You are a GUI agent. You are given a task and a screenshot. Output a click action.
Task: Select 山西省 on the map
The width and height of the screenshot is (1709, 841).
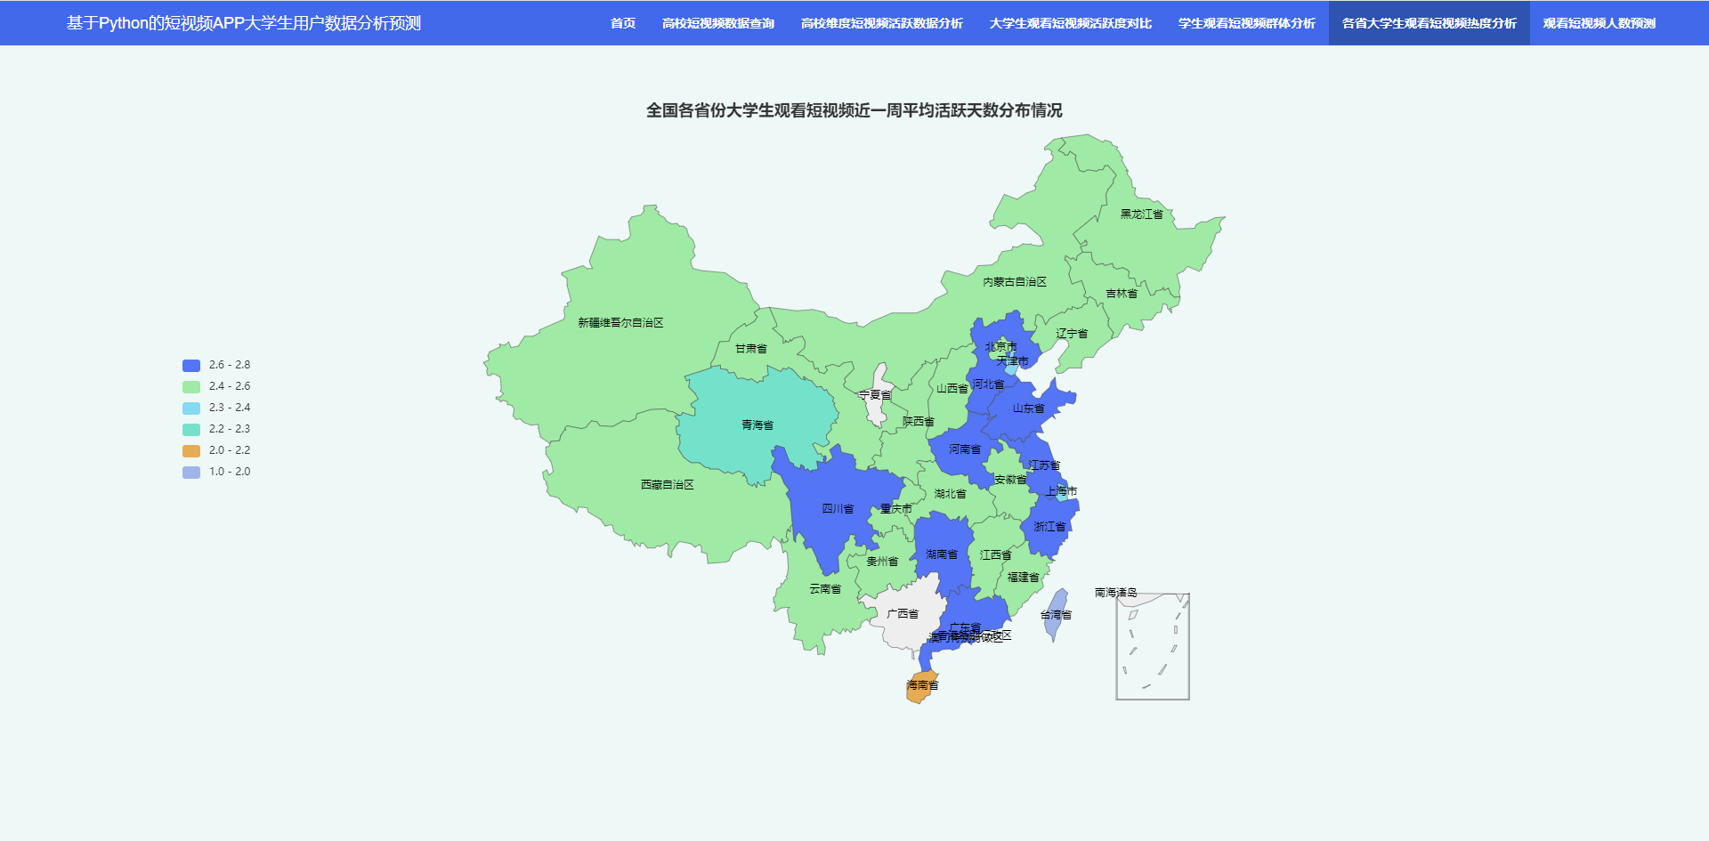(952, 389)
